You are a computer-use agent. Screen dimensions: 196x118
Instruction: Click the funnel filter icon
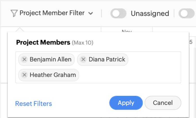coord(14,13)
